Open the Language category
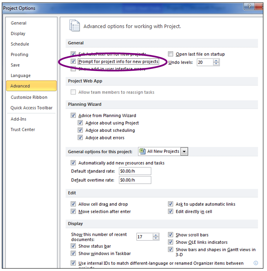The height and width of the screenshot is (271, 267). tap(21, 76)
